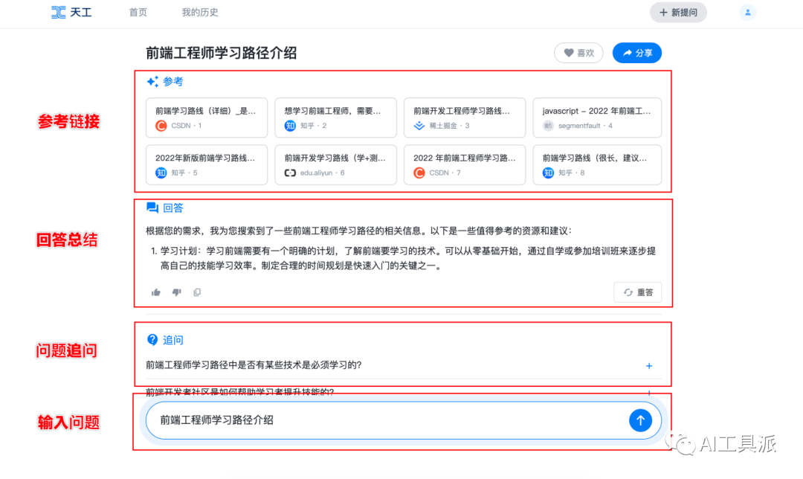Click the 喜欢 button
The width and height of the screenshot is (803, 479).
[x=578, y=53]
